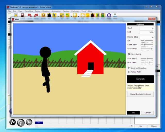Screen dimensions: 165x132
Task: Open the Help menu
Action: click(90, 11)
